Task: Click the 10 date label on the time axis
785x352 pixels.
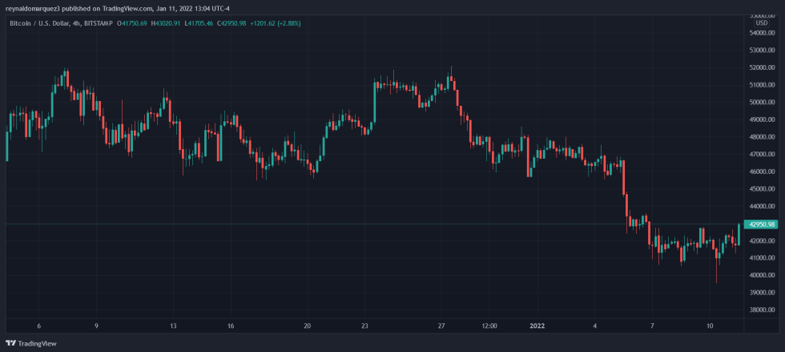Action: coord(710,326)
